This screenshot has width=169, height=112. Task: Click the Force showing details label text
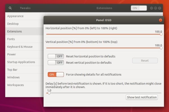(x=94, y=75)
